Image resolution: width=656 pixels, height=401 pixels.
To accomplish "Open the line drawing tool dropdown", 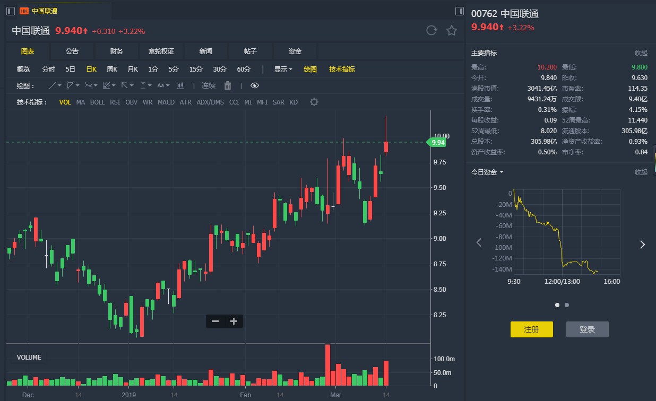I will 55,85.
